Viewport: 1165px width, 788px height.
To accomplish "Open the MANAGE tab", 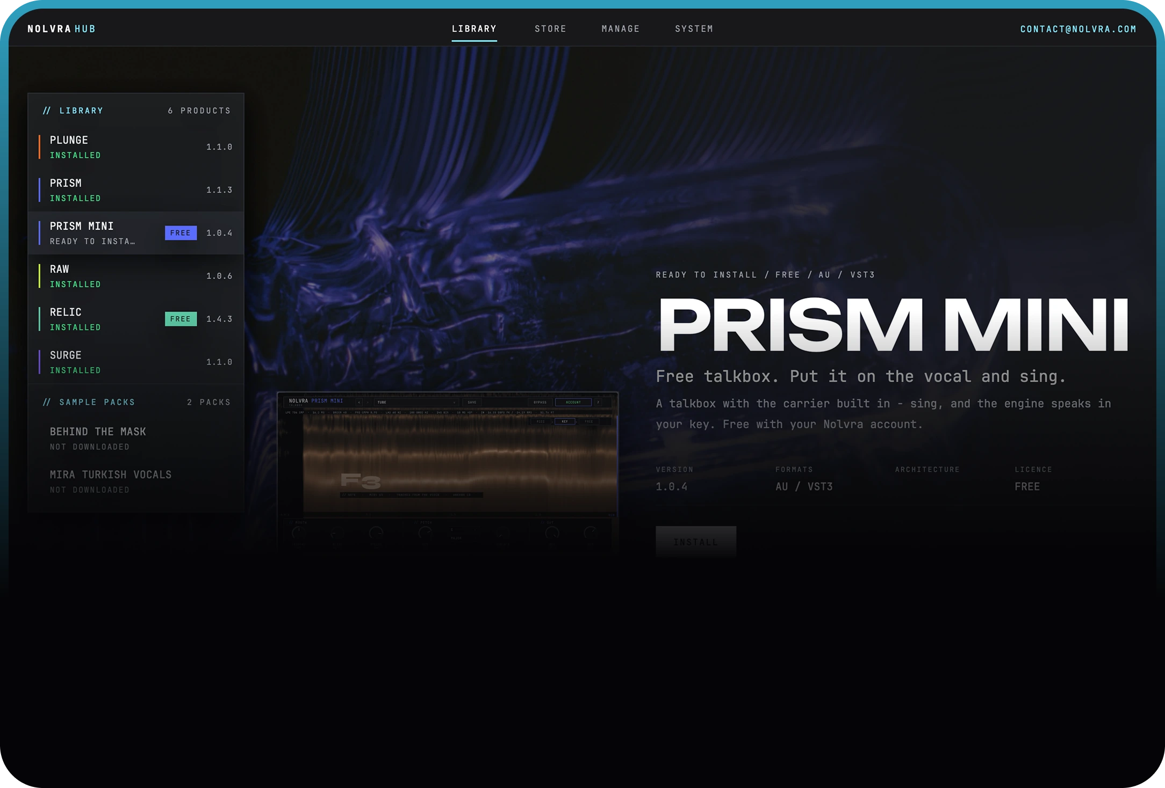I will [621, 29].
